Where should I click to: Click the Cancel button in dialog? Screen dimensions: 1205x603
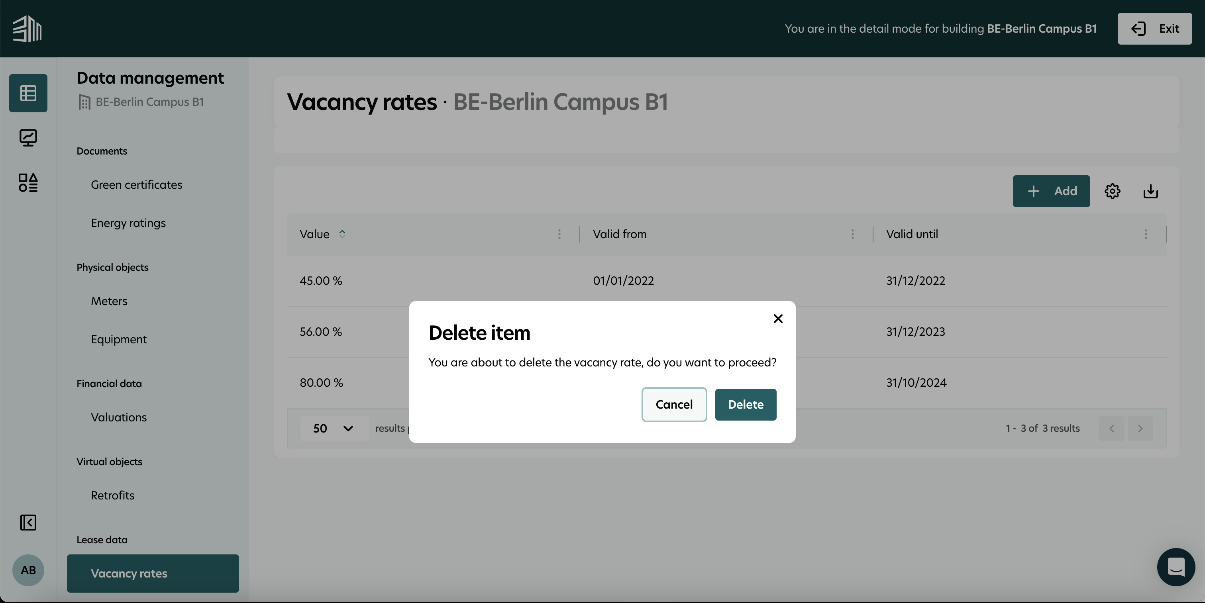pyautogui.click(x=674, y=404)
